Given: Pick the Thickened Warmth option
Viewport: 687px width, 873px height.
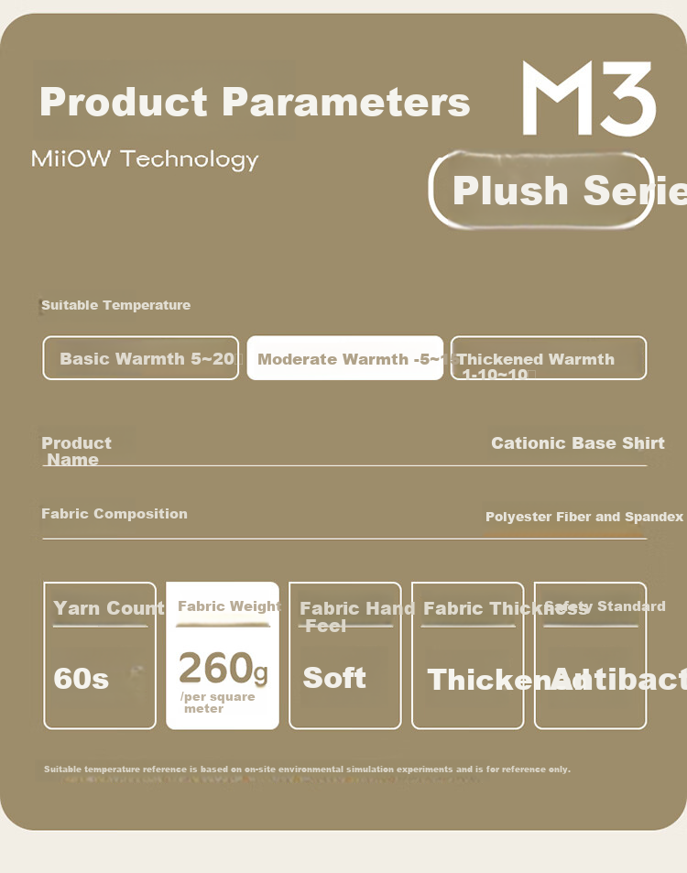Looking at the screenshot, I should tap(549, 358).
